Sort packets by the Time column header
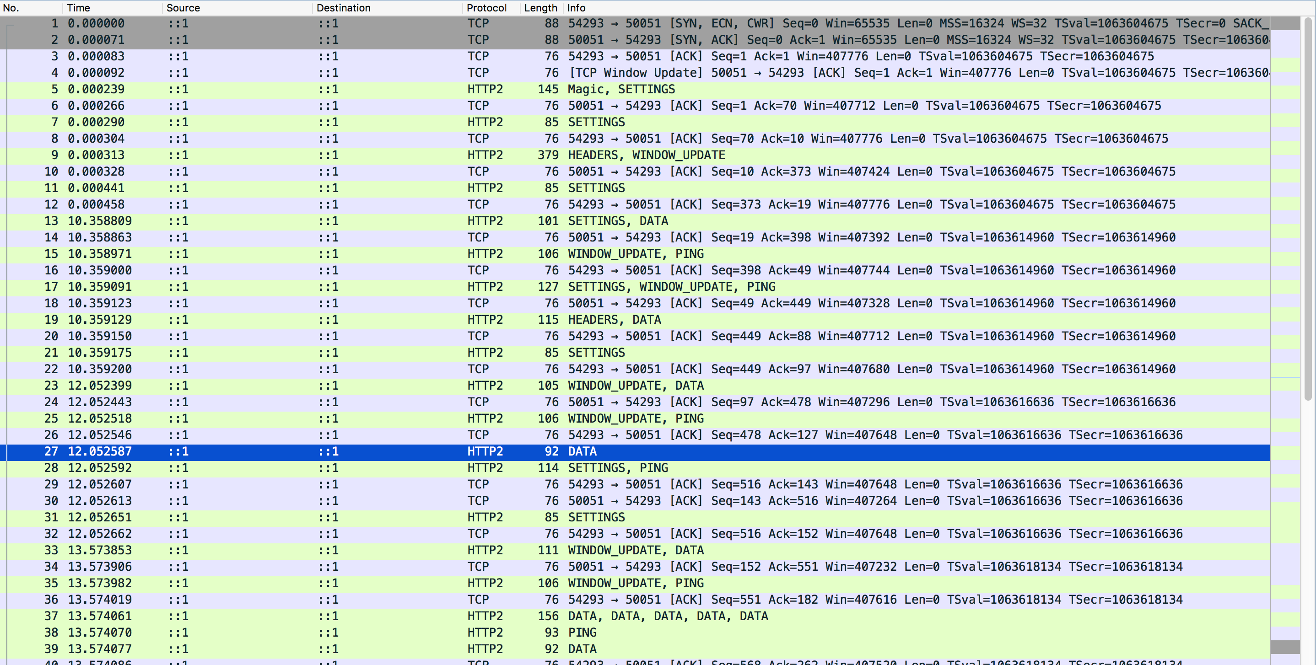 [78, 8]
